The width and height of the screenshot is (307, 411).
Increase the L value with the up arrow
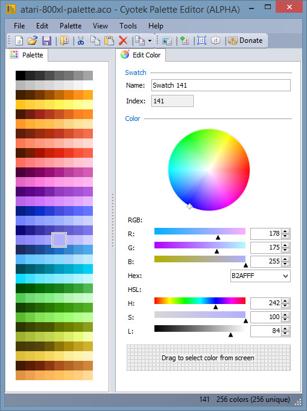click(285, 328)
